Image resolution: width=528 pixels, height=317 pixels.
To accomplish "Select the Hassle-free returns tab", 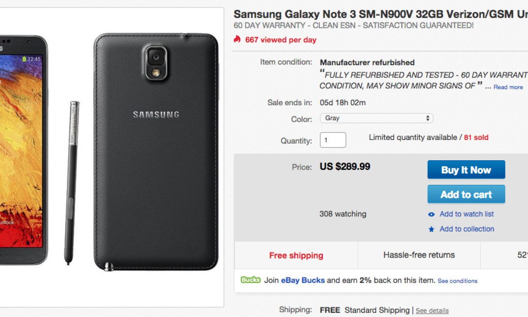I will [x=419, y=255].
